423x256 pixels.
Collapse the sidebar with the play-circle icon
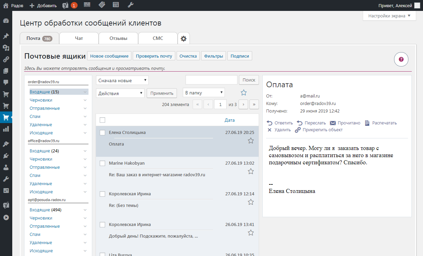6,217
